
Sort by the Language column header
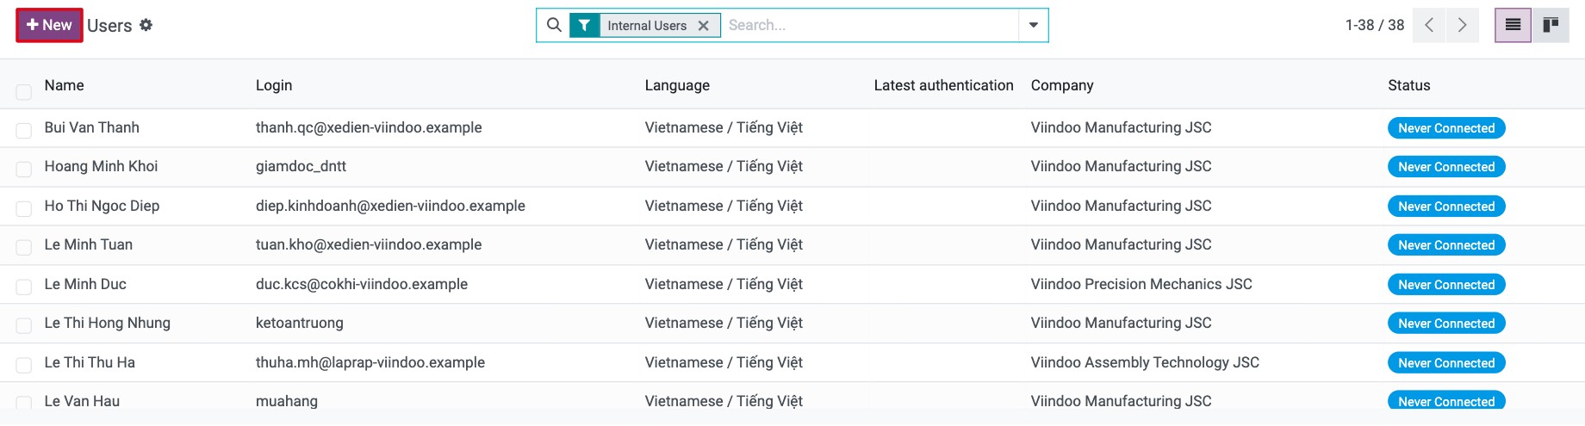point(677,85)
